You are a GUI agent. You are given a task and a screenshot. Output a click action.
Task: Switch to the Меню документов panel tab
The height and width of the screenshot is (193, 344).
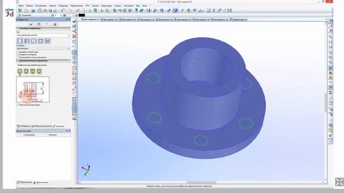click(41, 127)
